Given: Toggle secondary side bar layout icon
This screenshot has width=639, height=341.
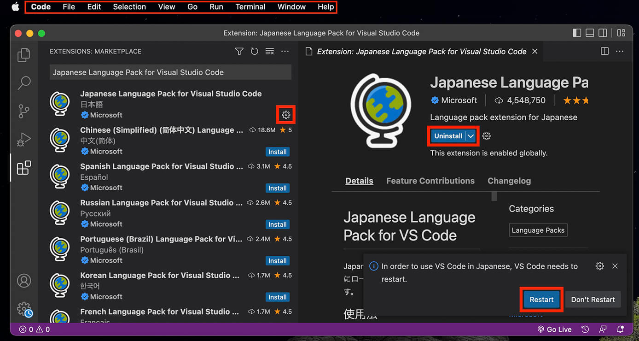Looking at the screenshot, I should point(603,33).
